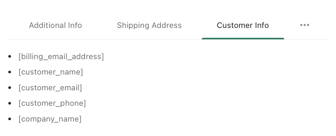Click the [customer_phone] placeholder
Screen dimensions: 336x136
click(52, 103)
